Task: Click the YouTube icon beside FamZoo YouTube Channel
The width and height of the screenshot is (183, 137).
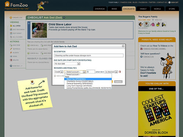Action: [x=142, y=49]
